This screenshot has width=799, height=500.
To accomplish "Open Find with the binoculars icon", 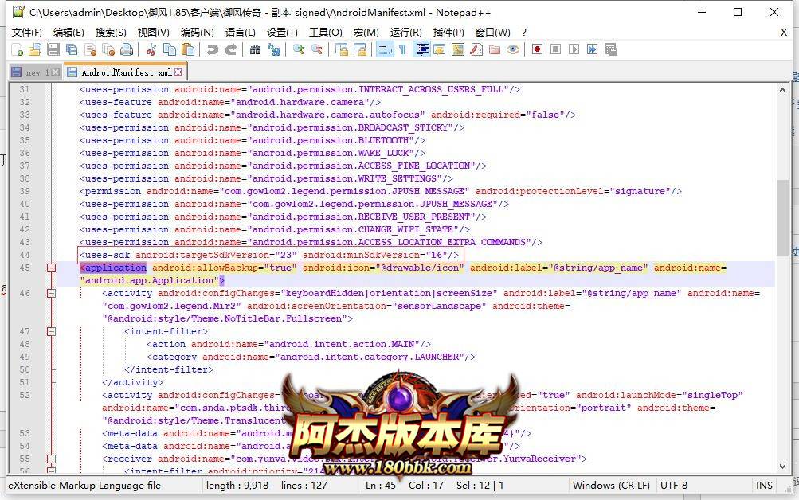I will pos(255,49).
